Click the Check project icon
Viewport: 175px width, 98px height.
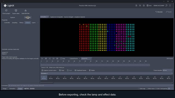click(6, 10)
